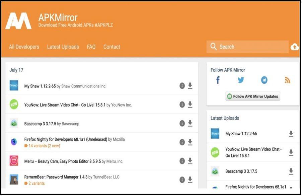Open the RSS feed icon
The height and width of the screenshot is (196, 302).
[287, 80]
